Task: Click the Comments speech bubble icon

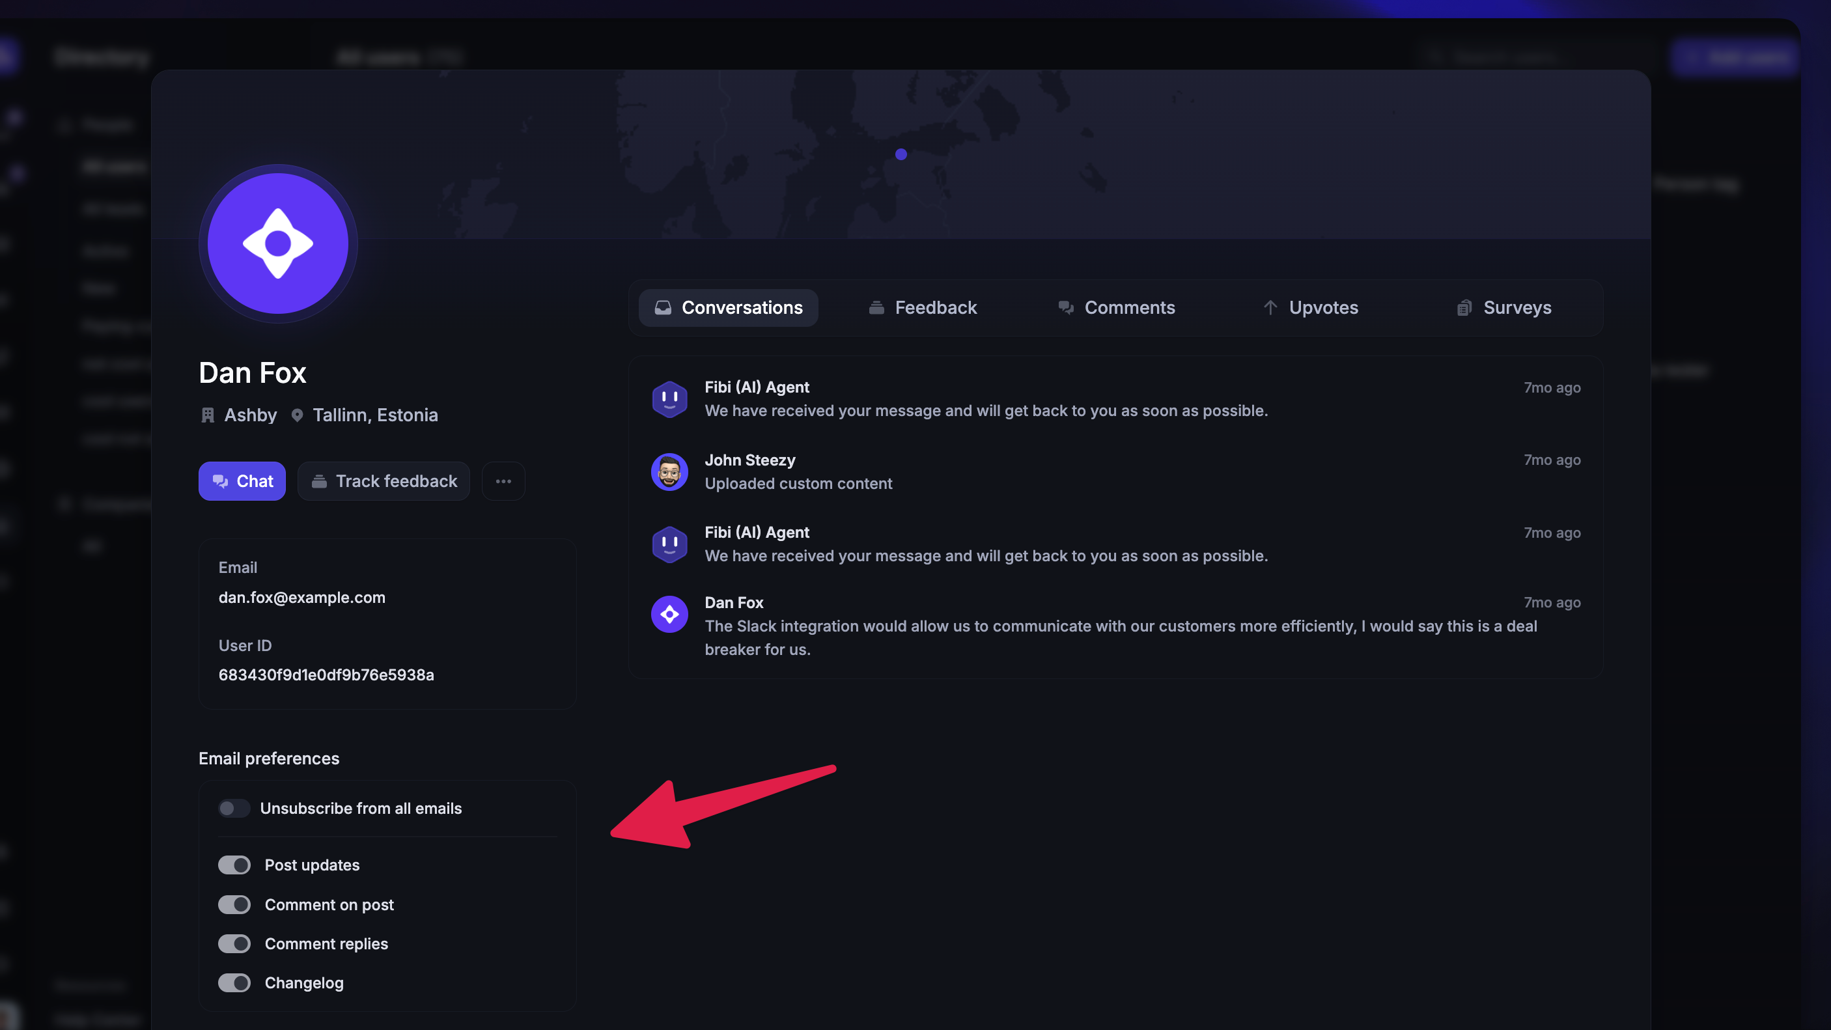Action: (x=1065, y=307)
